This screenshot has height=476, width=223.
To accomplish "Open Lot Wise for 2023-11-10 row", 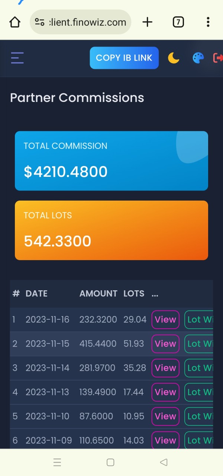I will 199,416.
